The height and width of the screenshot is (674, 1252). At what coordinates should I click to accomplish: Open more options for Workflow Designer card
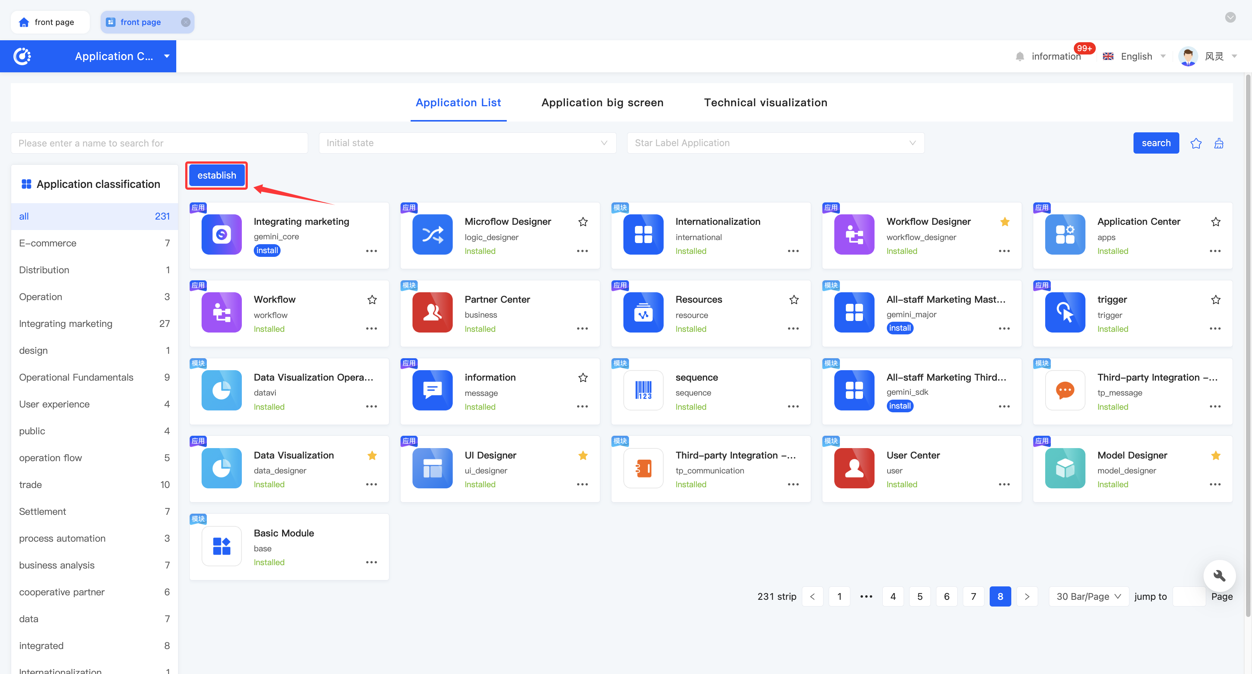coord(1003,251)
